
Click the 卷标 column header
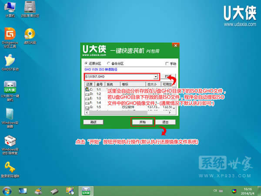pyautogui.click(x=133, y=84)
